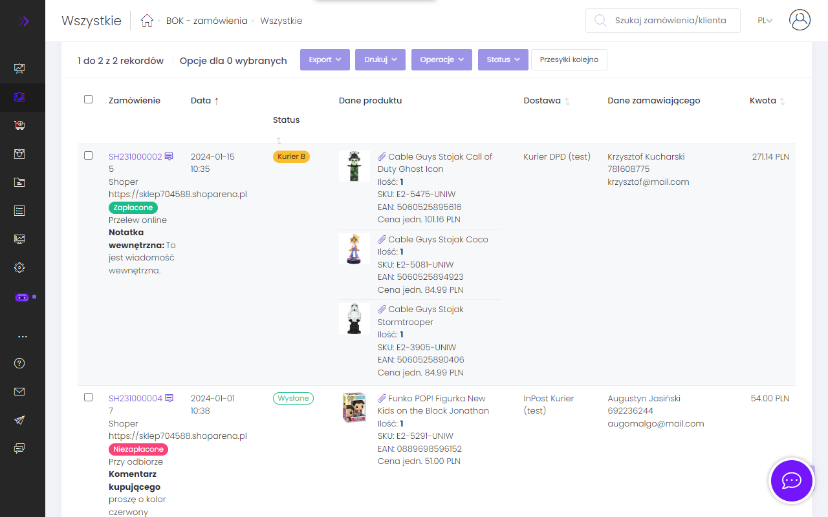Click the note icon next to SH231000002
828x517 pixels.
169,156
